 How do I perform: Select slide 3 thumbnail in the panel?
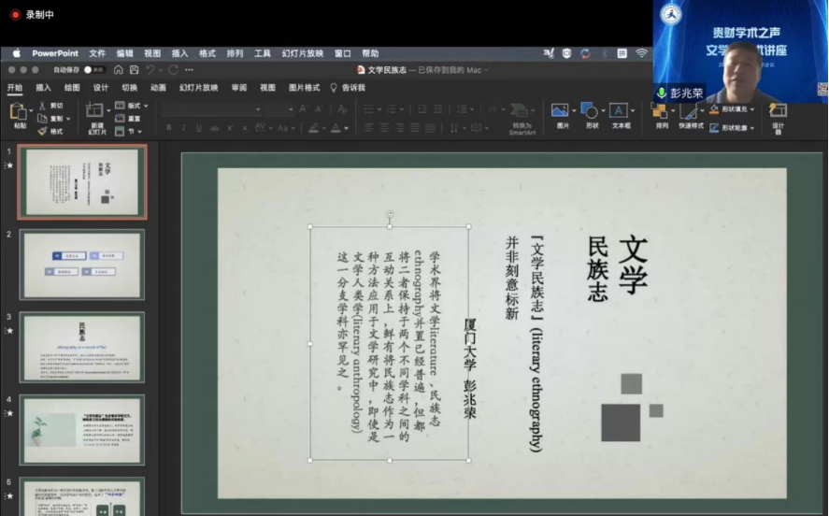point(82,347)
